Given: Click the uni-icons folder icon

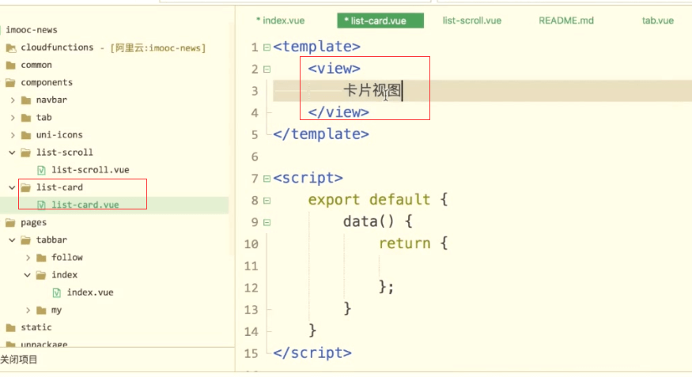Looking at the screenshot, I should [26, 135].
